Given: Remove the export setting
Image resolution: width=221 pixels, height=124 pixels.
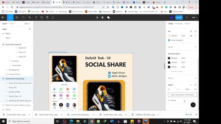Looking at the screenshot, I should coord(191,85).
